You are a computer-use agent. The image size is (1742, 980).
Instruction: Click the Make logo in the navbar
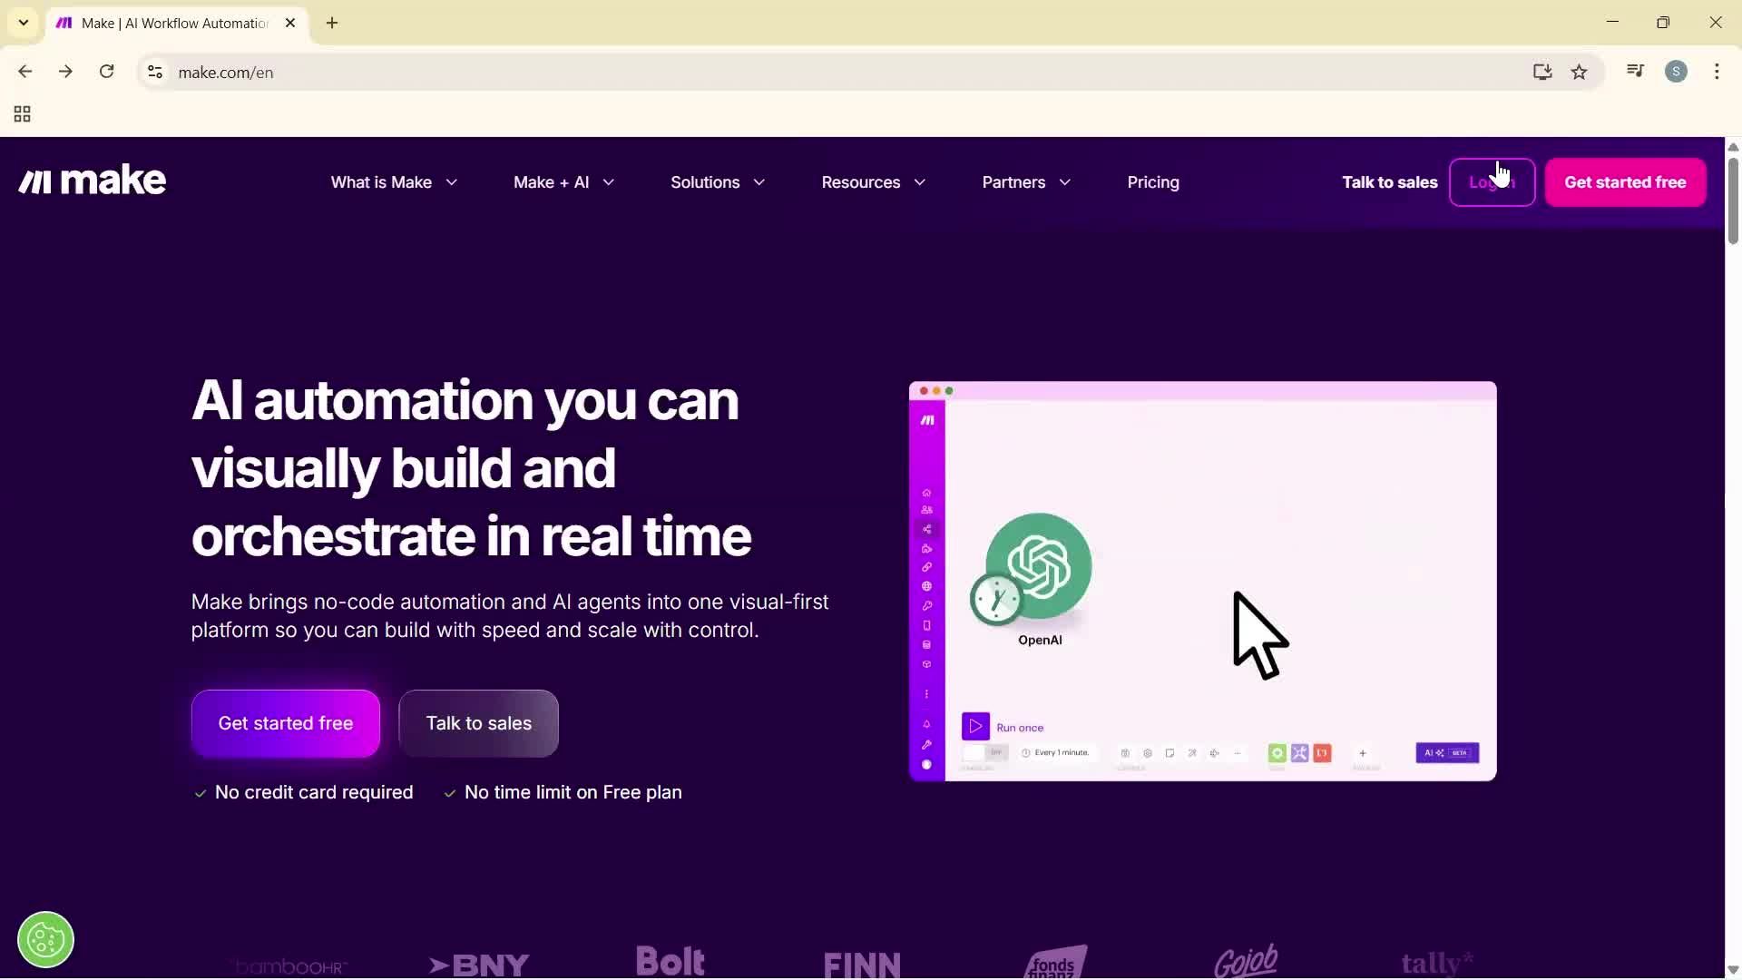coord(91,181)
